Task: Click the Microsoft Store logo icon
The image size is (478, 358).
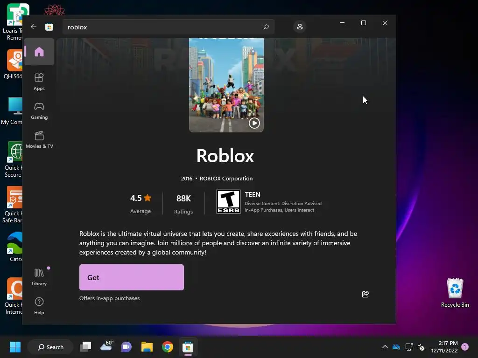Action: click(x=49, y=27)
